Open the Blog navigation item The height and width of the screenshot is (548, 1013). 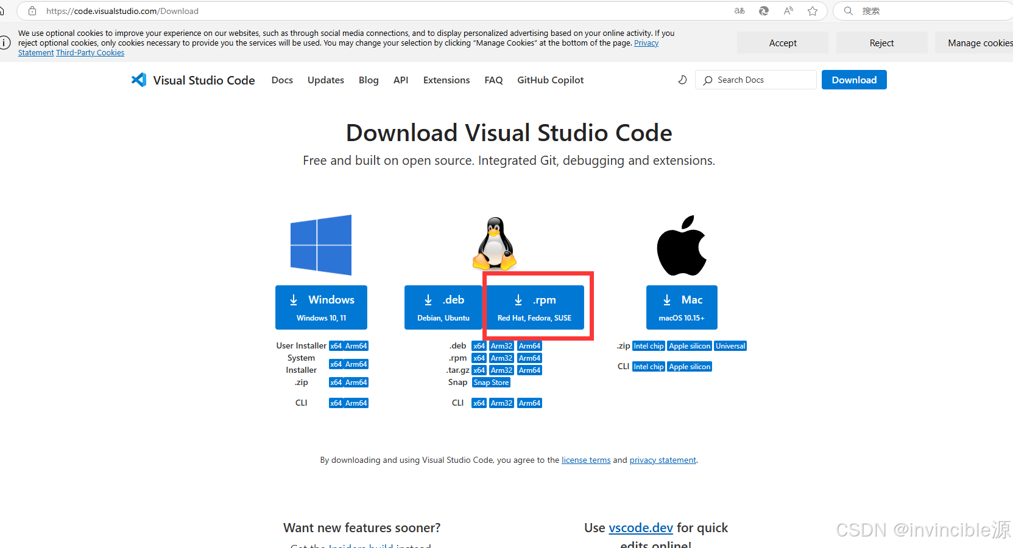(369, 80)
